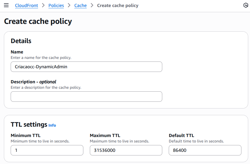Click the 'Default TTL' label text

tap(181, 135)
